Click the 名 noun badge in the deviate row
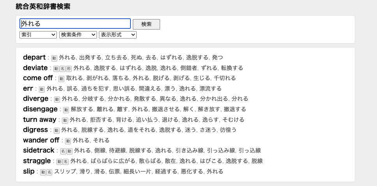The width and height of the screenshot is (377, 186). pyautogui.click(x=62, y=68)
